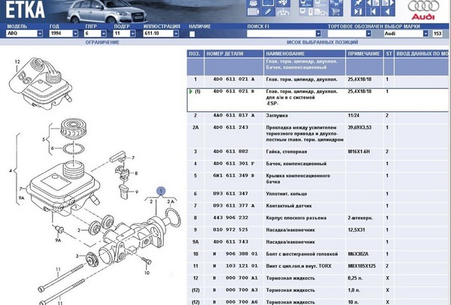
Task: Select the pencil edit icon
Action: tap(268, 12)
